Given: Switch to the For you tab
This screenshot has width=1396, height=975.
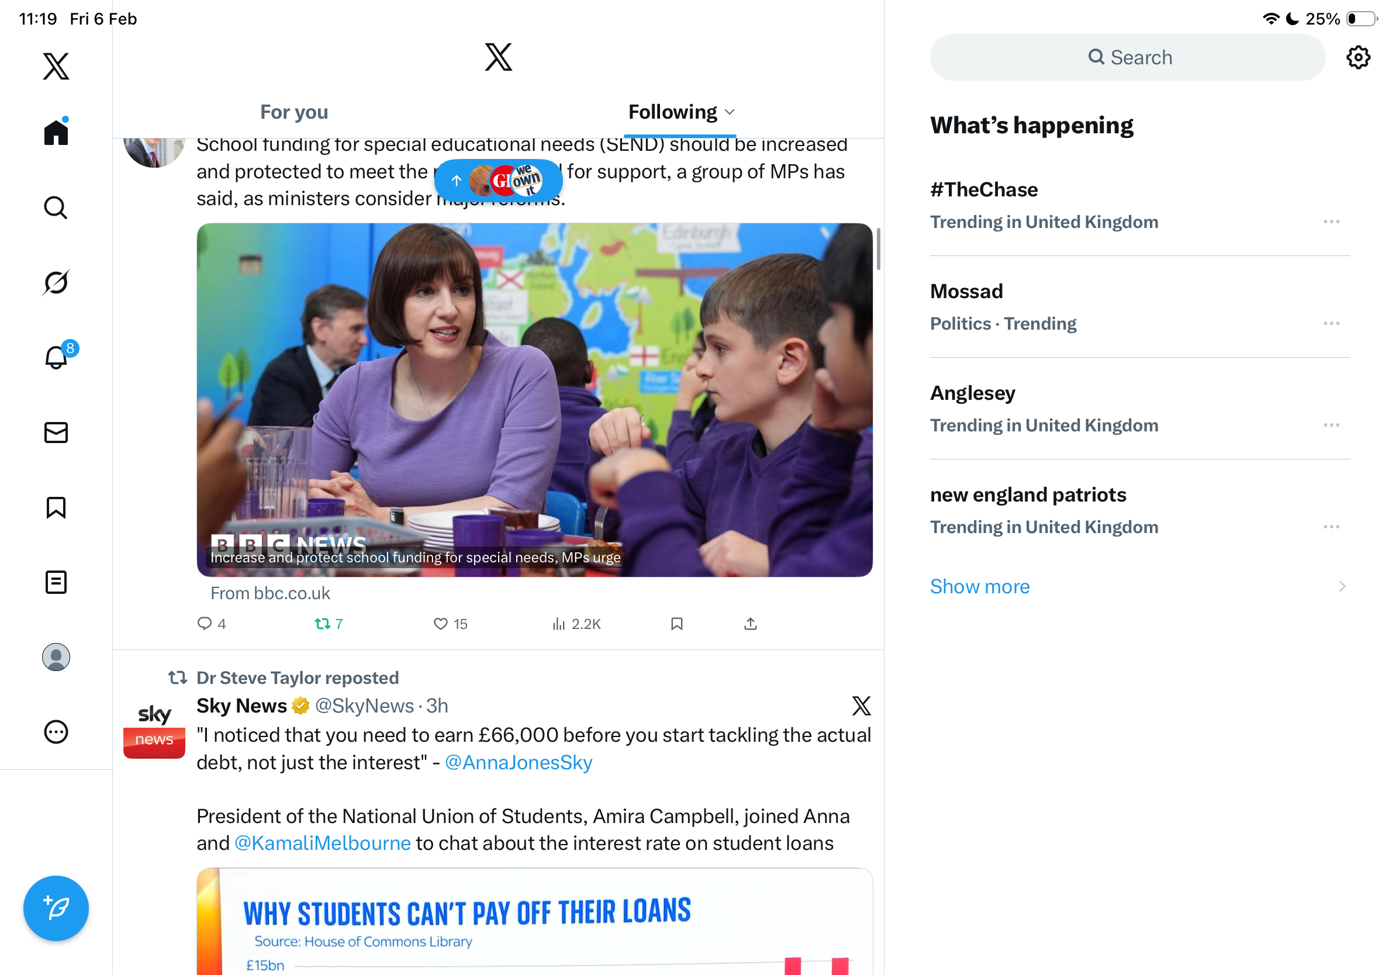Looking at the screenshot, I should (x=294, y=112).
